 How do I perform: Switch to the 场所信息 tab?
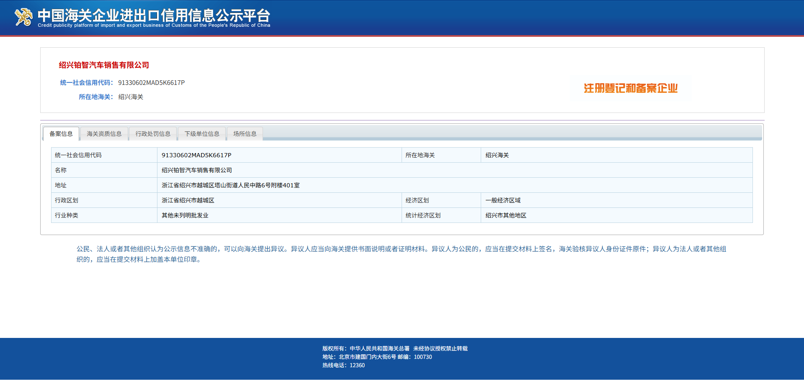(245, 134)
